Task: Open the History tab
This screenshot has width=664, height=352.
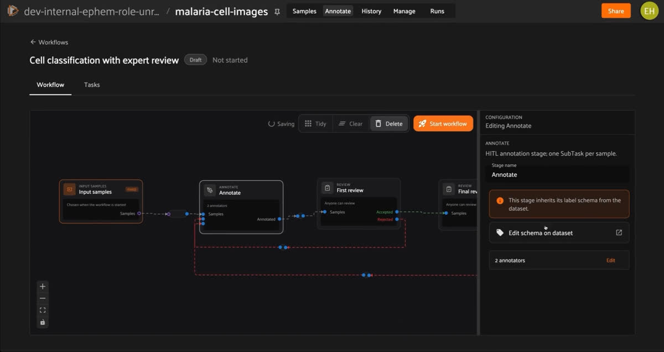Action: click(371, 11)
